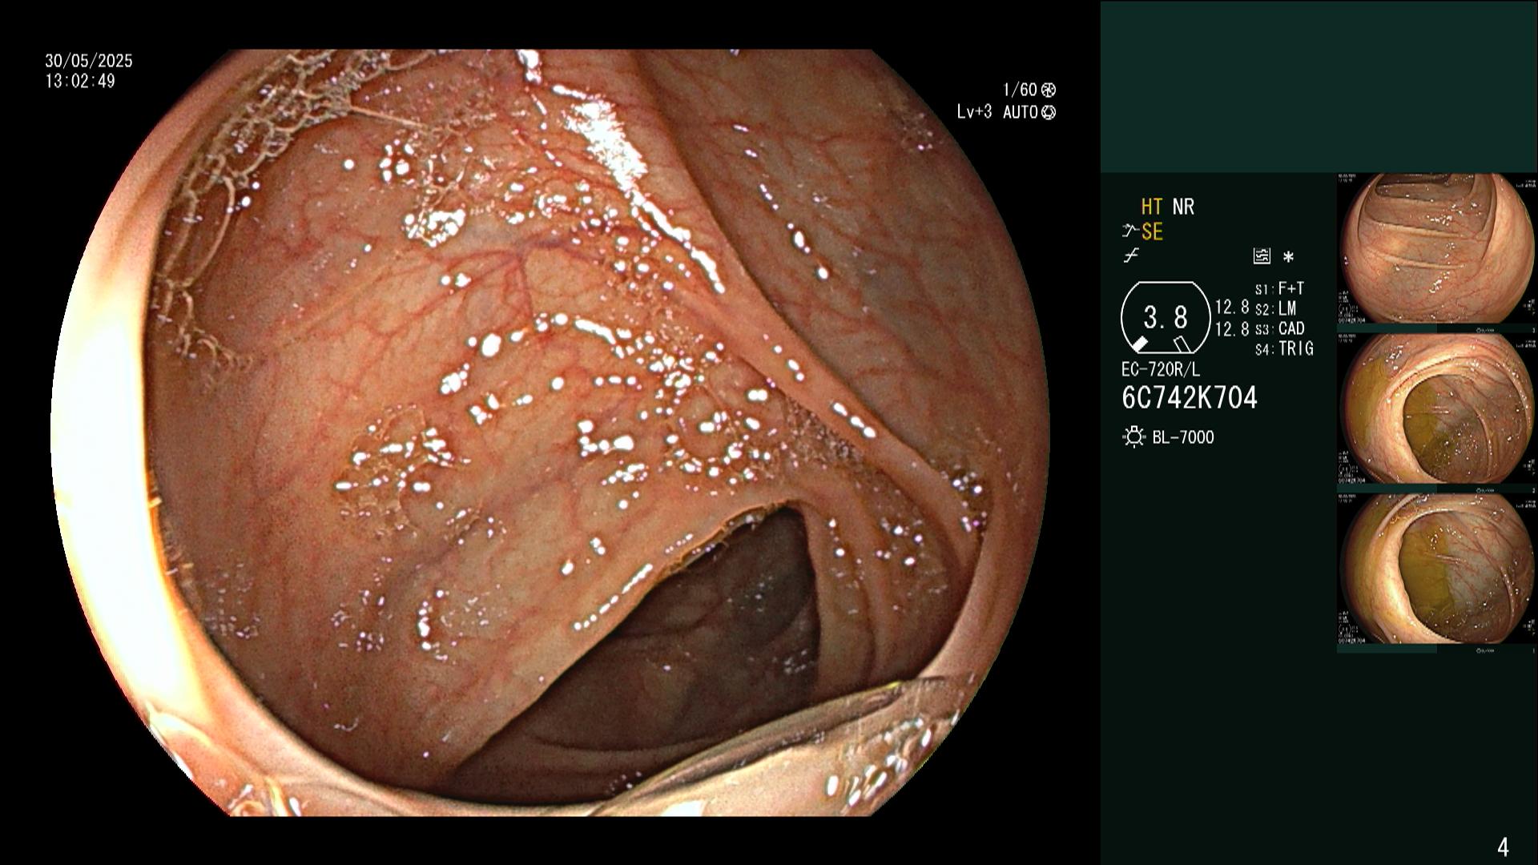Click the BL-7000 light source label
The height and width of the screenshot is (865, 1538).
tap(1183, 437)
